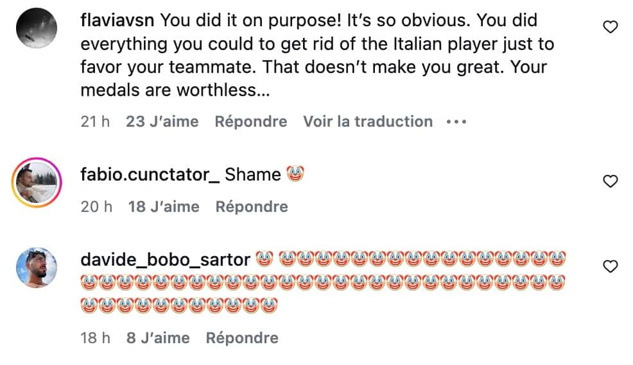This screenshot has height=365, width=633.
Task: Open fabio.cunctator_'s story avatar
Action: tap(37, 181)
